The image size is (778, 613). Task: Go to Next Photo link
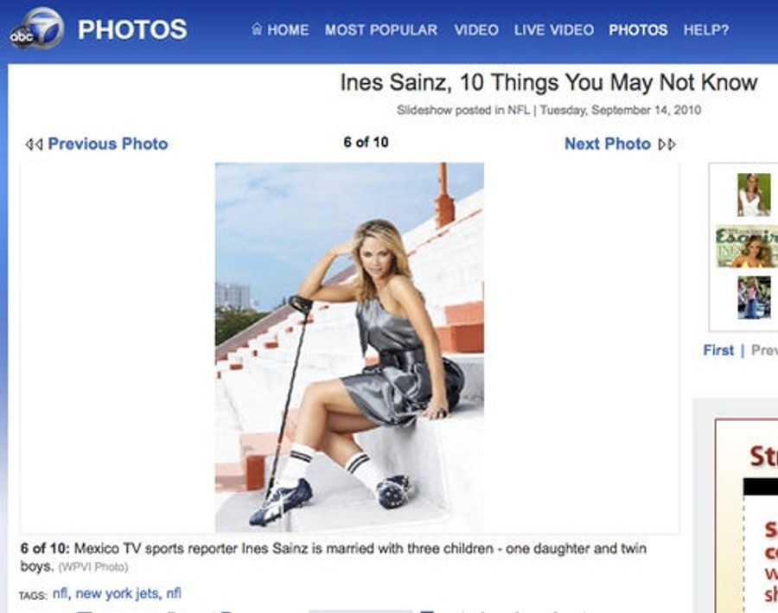coord(608,144)
